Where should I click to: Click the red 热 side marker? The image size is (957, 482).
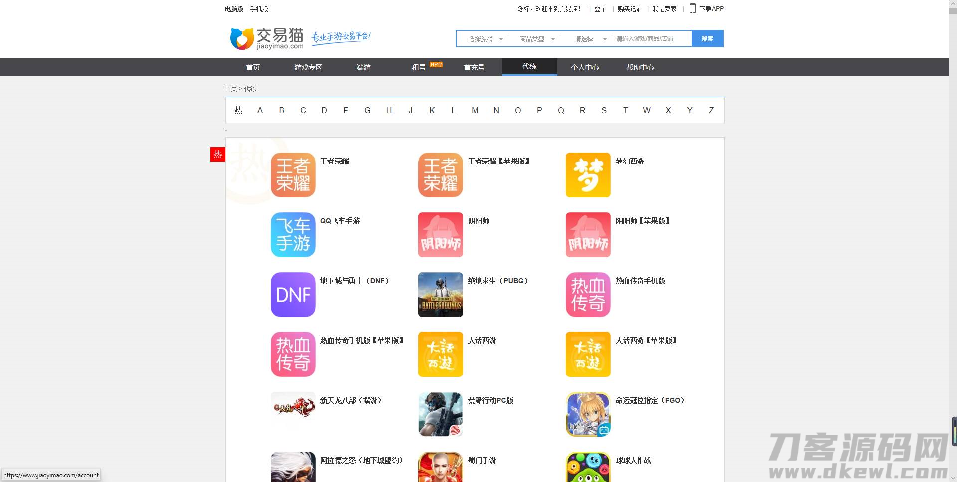pos(218,155)
